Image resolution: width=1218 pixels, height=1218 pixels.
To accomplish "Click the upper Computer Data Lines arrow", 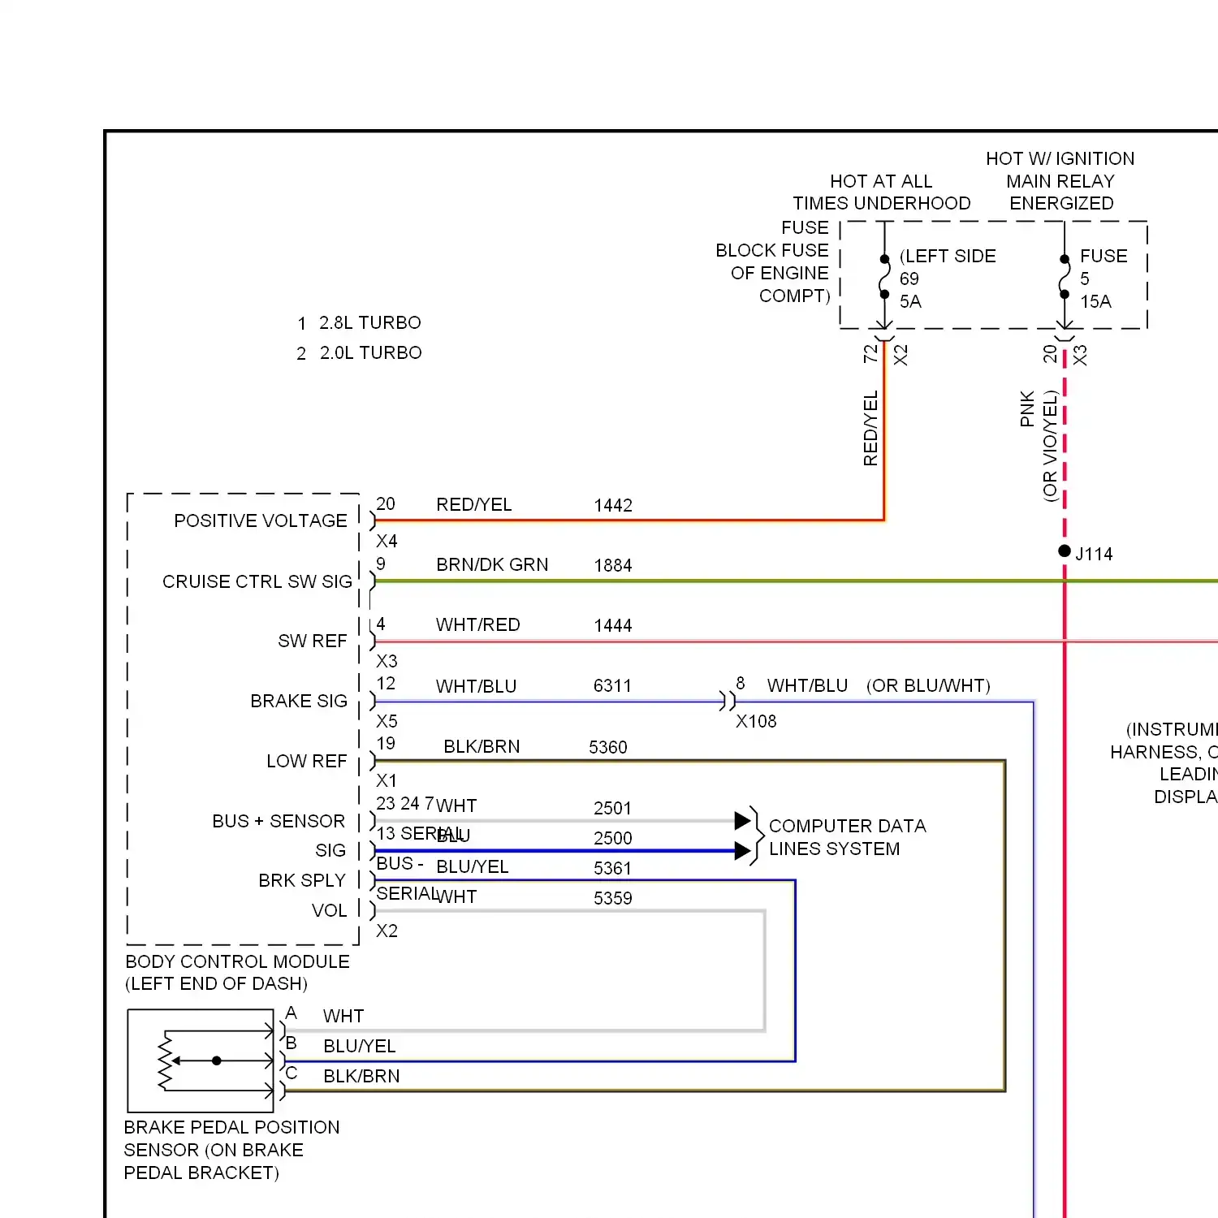I will pyautogui.click(x=742, y=821).
